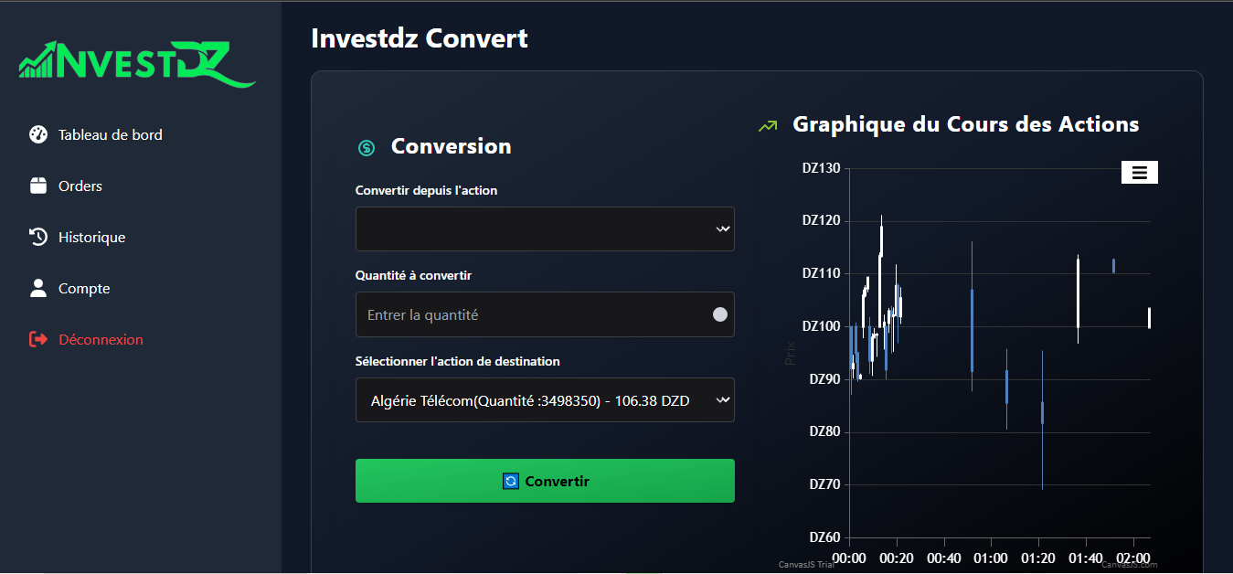Click the green trending-up chart icon

(768, 125)
